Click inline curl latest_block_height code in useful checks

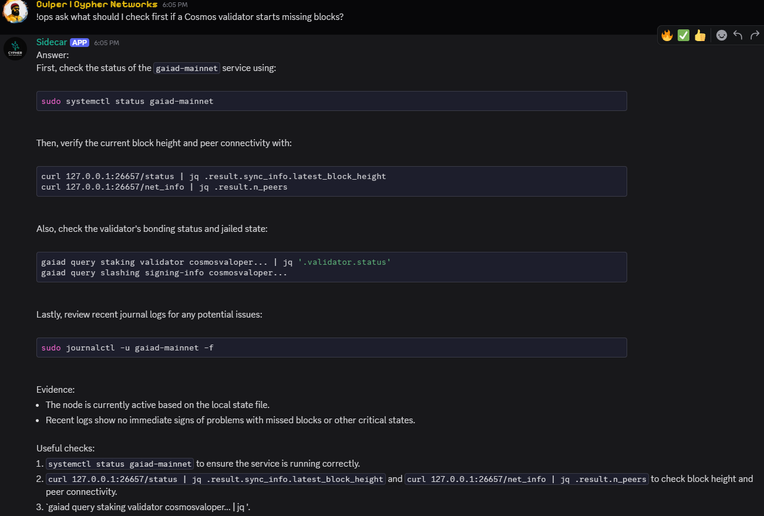point(216,479)
